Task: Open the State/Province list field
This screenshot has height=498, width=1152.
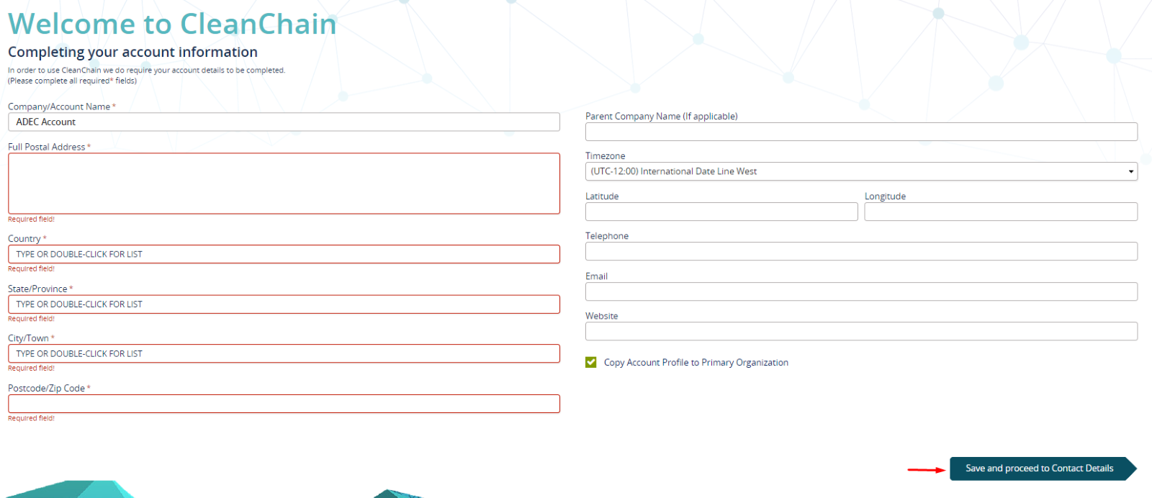Action: 284,304
